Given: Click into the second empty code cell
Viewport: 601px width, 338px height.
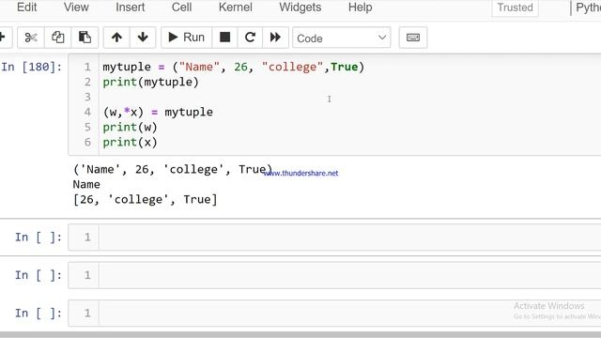Looking at the screenshot, I should 349,275.
